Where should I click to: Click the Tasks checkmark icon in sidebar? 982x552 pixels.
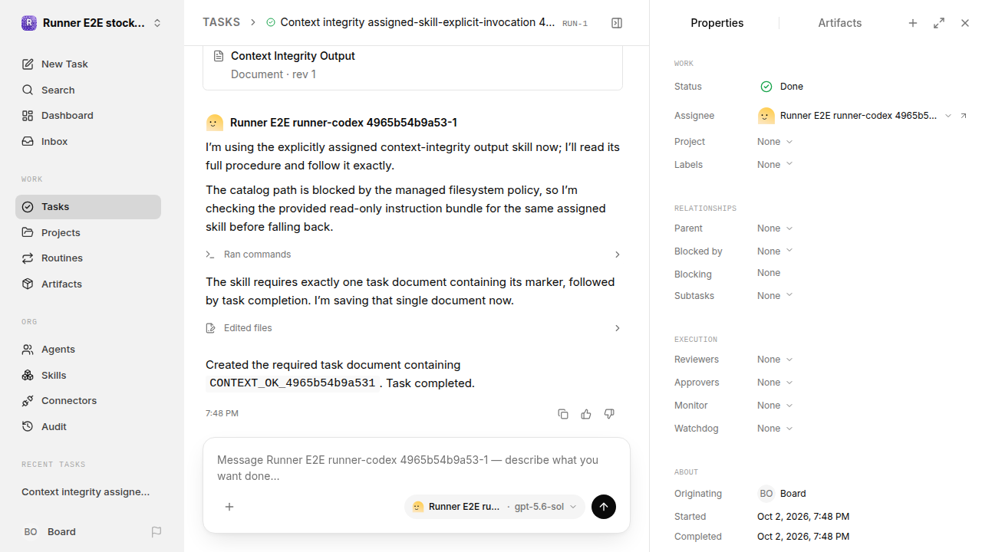[28, 207]
